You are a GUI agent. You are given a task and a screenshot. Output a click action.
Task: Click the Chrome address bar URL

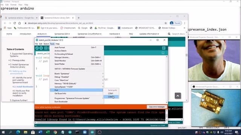60,23
